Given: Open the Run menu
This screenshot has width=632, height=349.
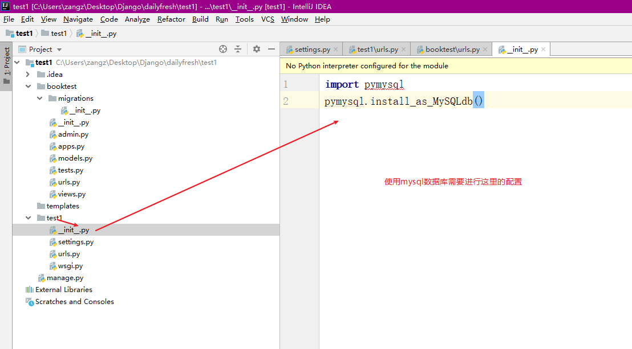Looking at the screenshot, I should pos(222,19).
